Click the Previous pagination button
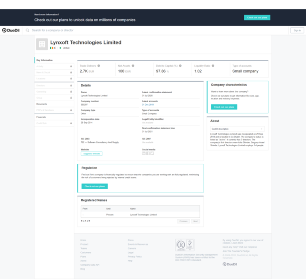The image size is (306, 279). point(184,221)
